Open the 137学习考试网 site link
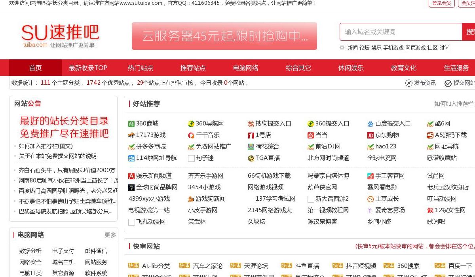Image resolution: width=475 pixels, height=277 pixels. pyautogui.click(x=275, y=199)
